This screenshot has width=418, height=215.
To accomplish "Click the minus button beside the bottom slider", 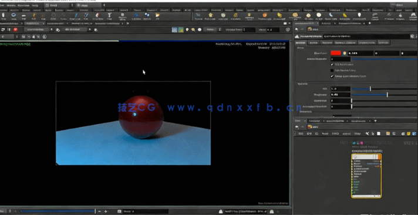I will pyautogui.click(x=99, y=211).
